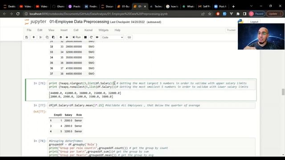This screenshot has width=285, height=160.
Task: Save notebook with the floppy disk icon
Action: pyautogui.click(x=27, y=37)
